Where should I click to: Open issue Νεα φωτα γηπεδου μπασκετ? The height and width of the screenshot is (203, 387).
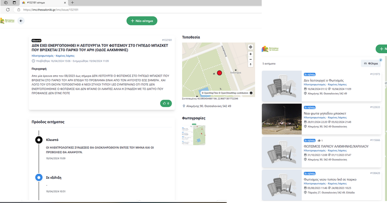click(x=325, y=114)
